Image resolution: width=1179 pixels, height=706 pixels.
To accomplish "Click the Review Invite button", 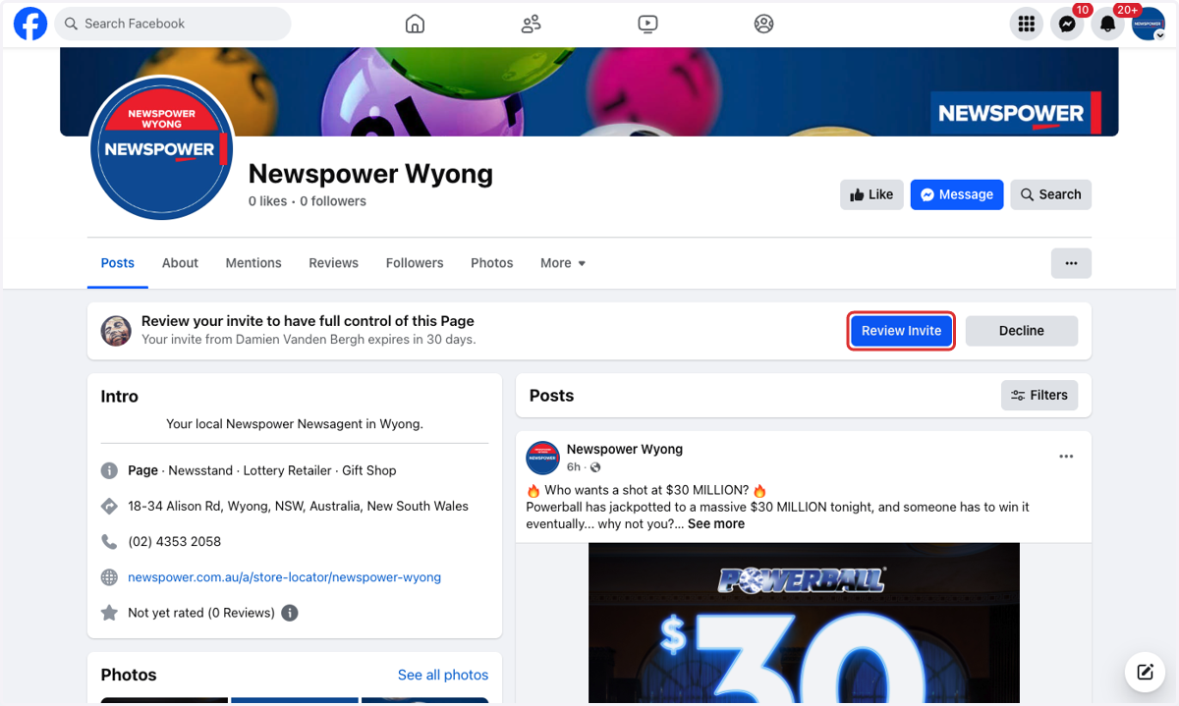I will pos(901,331).
